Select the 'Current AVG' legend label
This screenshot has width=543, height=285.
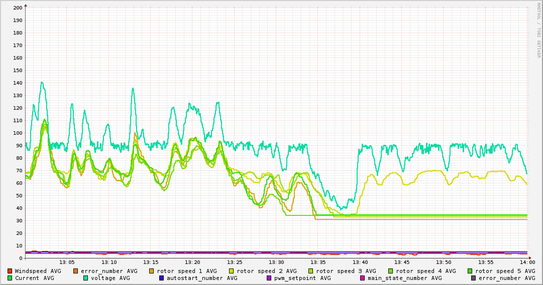[x=34, y=278]
